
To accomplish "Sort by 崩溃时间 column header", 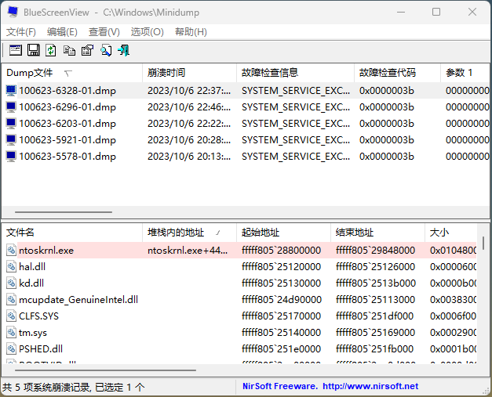I will click(189, 73).
